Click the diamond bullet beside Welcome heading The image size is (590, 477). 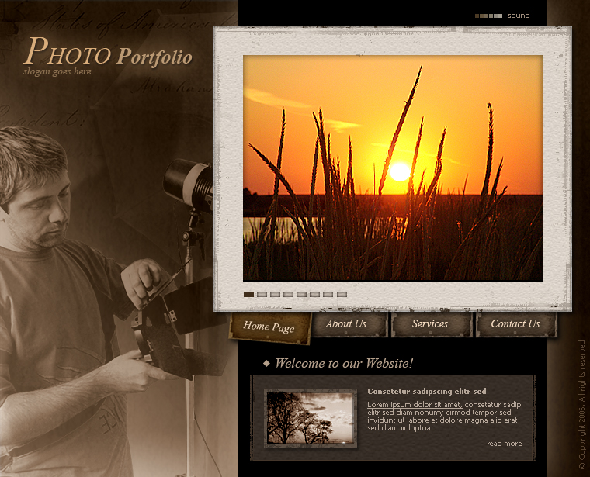click(266, 363)
